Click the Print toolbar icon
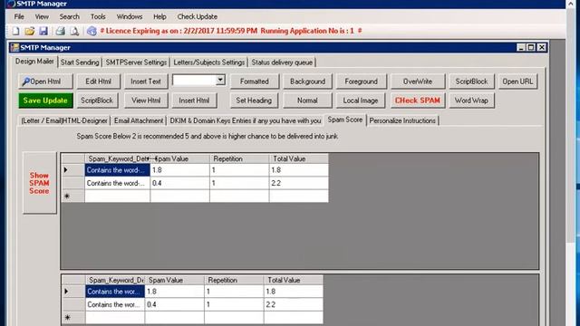Screen dimensions: 580x326 click(61, 31)
